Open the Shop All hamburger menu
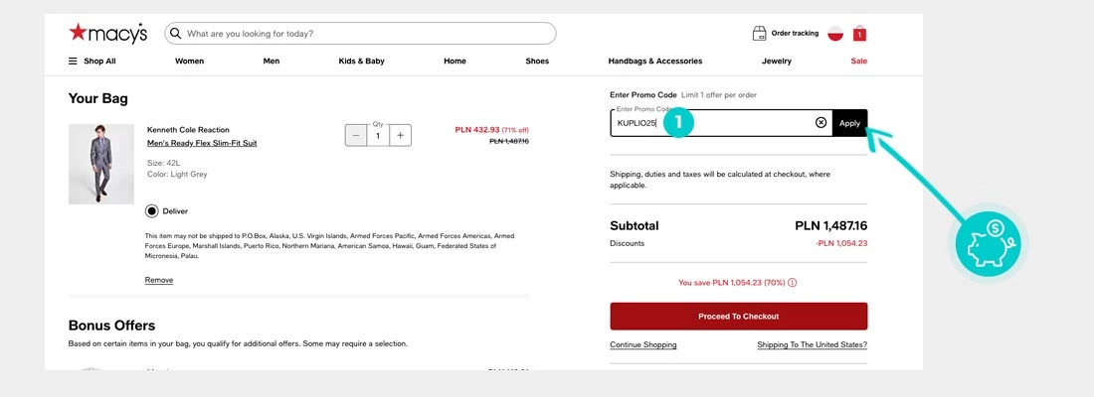1094x397 pixels. (73, 62)
